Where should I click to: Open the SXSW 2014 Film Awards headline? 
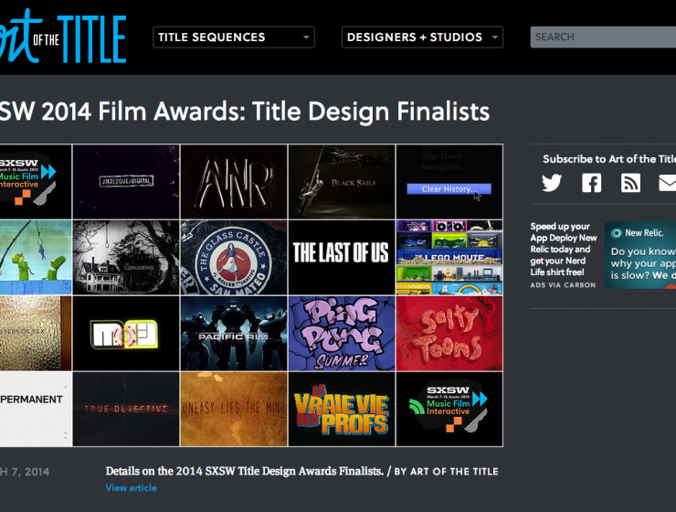pos(245,112)
